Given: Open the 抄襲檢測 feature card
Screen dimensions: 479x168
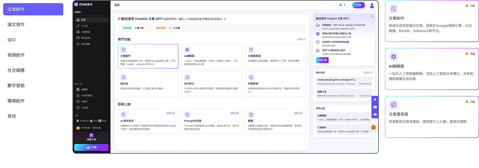Looking at the screenshot, I should (x=275, y=84).
